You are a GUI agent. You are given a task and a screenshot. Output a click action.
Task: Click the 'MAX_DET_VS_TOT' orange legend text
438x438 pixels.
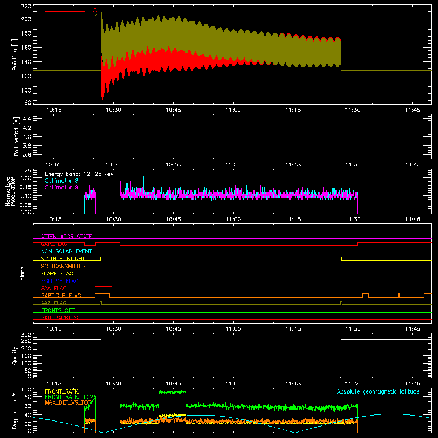coord(68,402)
